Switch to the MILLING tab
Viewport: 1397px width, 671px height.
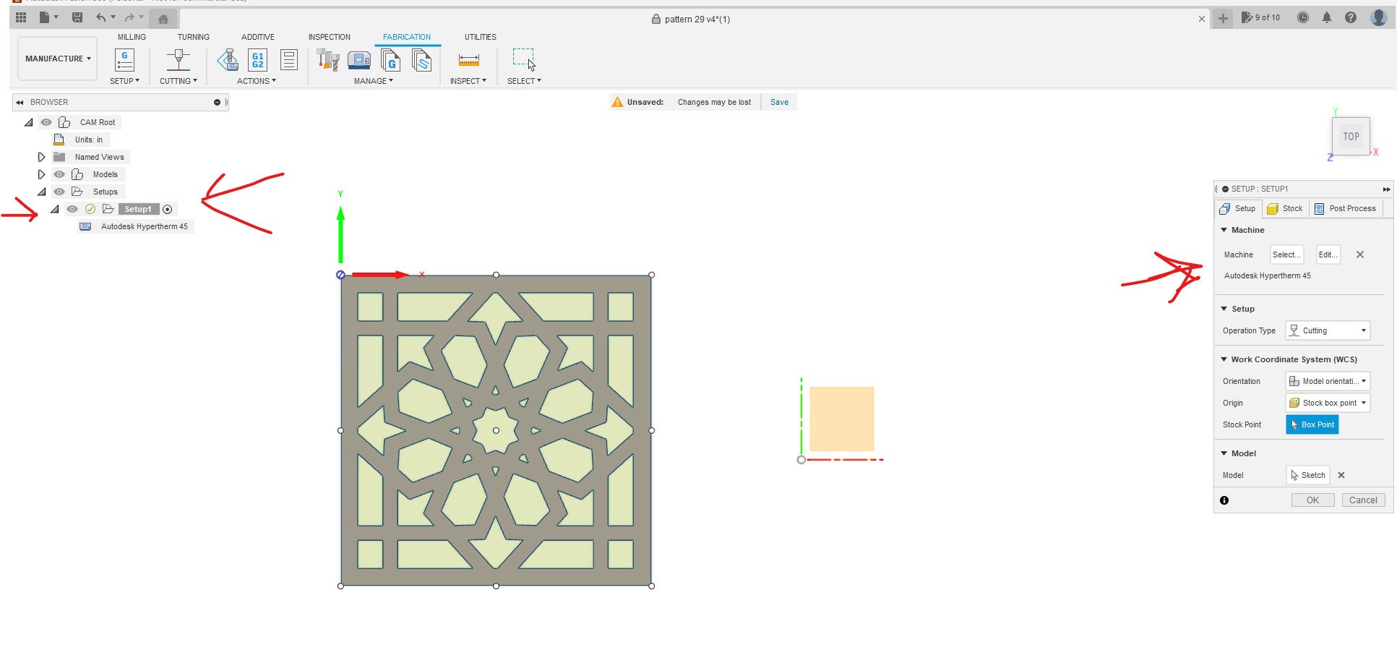coord(132,37)
